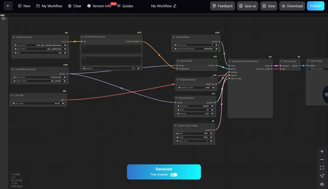The width and height of the screenshot is (328, 189).
Task: Click right arrow of vae_name selector
Action: click(63, 103)
